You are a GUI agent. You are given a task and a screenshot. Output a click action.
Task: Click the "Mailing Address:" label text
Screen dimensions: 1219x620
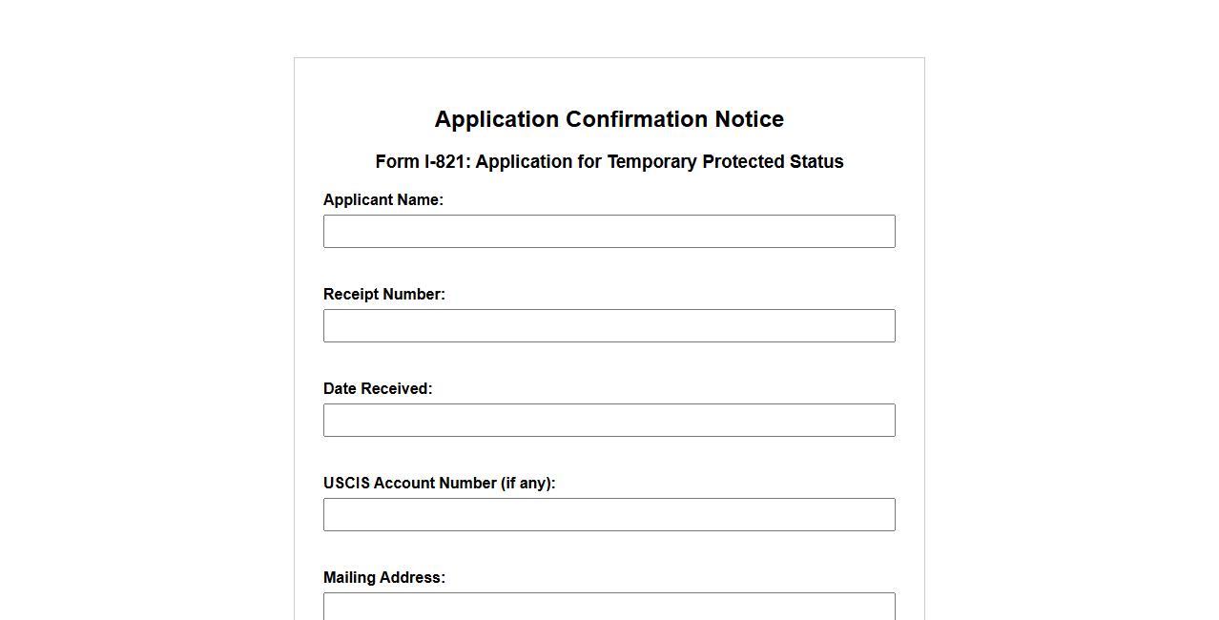384,578
